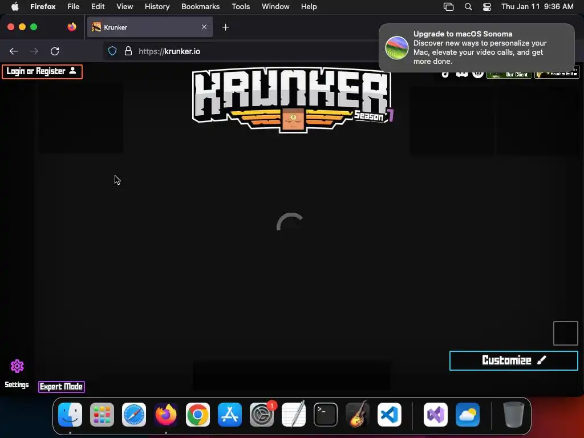
Task: Open the Tools menu
Action: click(241, 7)
